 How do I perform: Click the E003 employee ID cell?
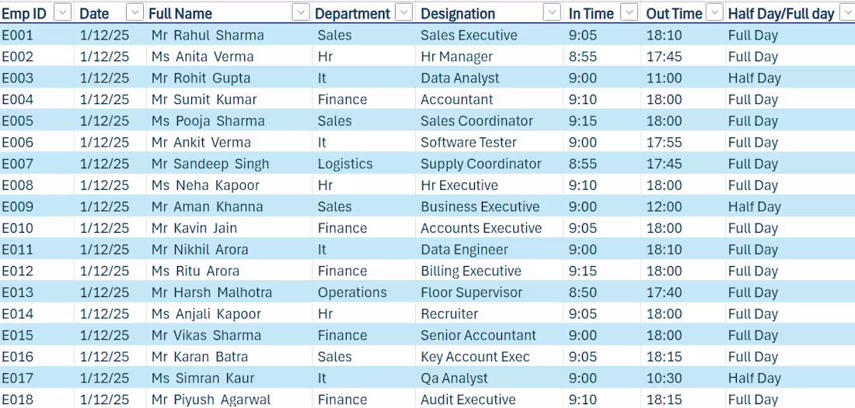(x=37, y=78)
